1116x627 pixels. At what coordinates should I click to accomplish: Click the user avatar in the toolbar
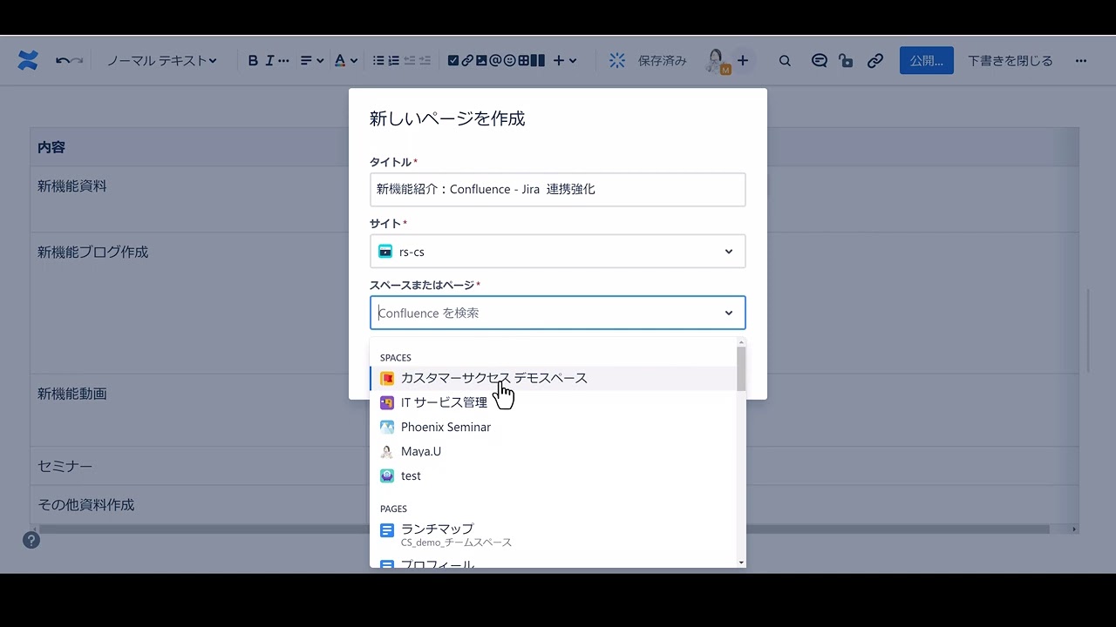tap(717, 61)
